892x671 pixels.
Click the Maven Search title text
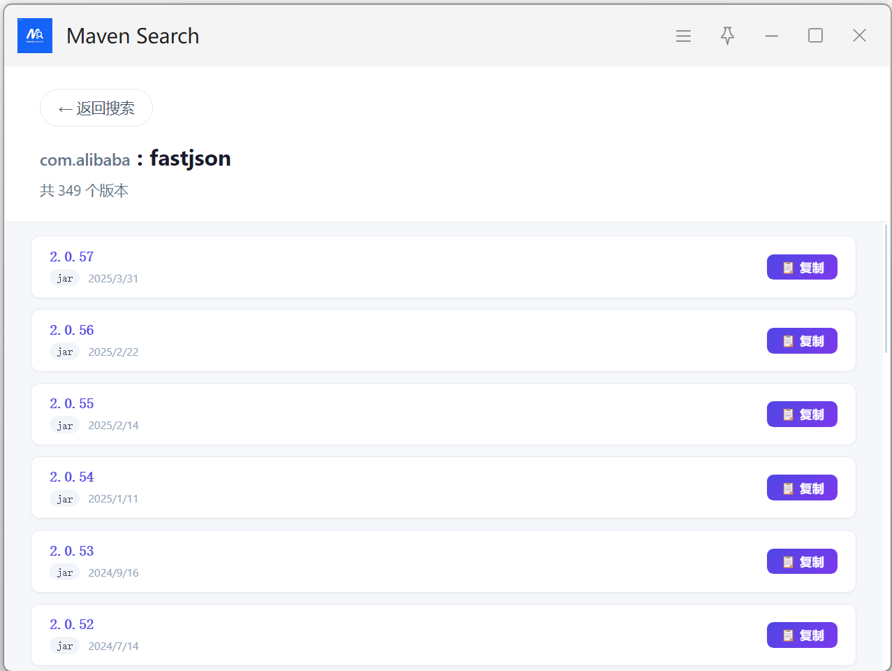pos(133,36)
